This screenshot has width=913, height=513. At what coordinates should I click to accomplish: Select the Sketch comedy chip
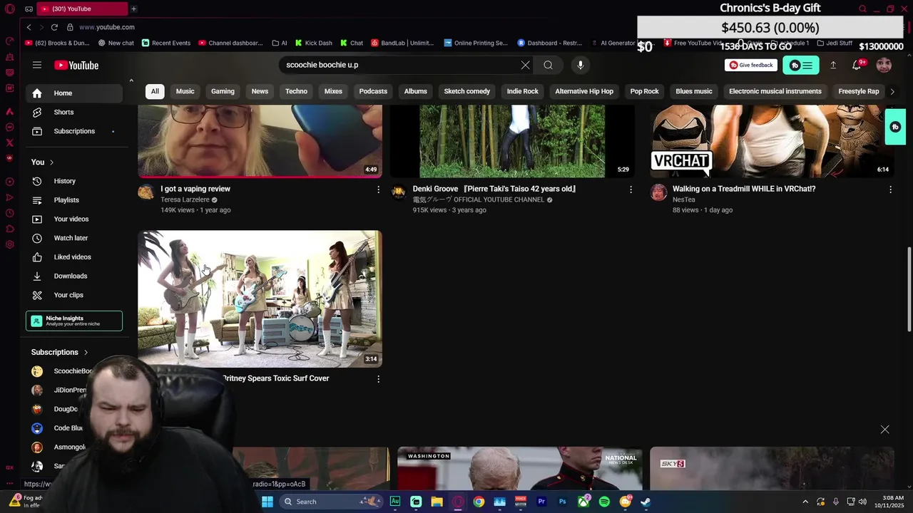pyautogui.click(x=467, y=91)
